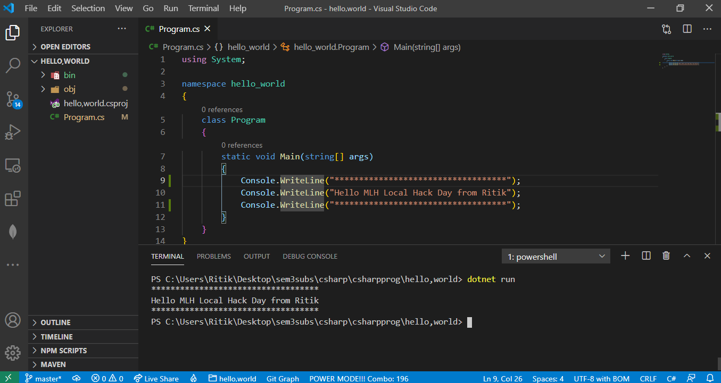Open the Manage gear icon

[x=13, y=353]
